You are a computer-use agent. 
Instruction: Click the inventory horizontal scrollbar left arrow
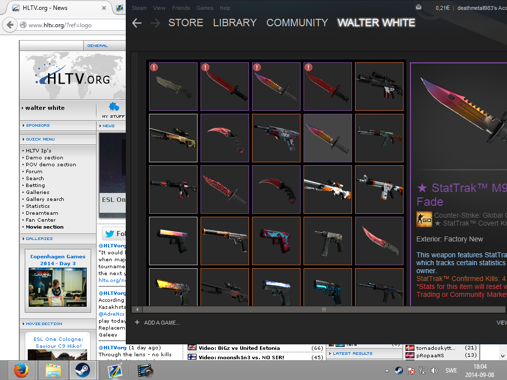pyautogui.click(x=137, y=309)
